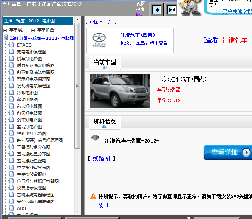Click the tree panel scroll-up arrow
252x219 pixels.
(x=77, y=20)
